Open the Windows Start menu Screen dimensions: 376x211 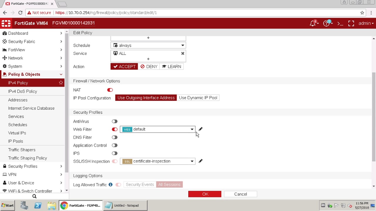click(x=8, y=205)
